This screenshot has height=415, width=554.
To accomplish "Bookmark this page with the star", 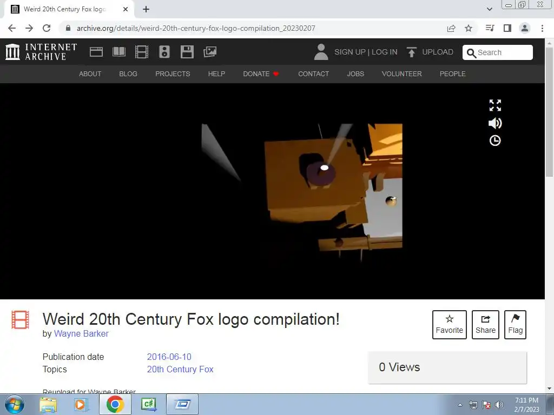I will coord(469,28).
